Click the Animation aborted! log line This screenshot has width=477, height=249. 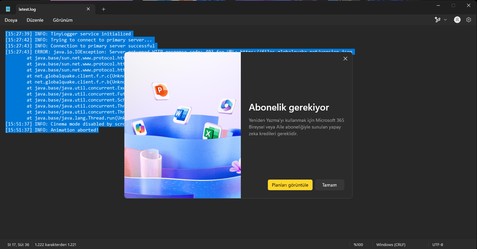coord(52,130)
